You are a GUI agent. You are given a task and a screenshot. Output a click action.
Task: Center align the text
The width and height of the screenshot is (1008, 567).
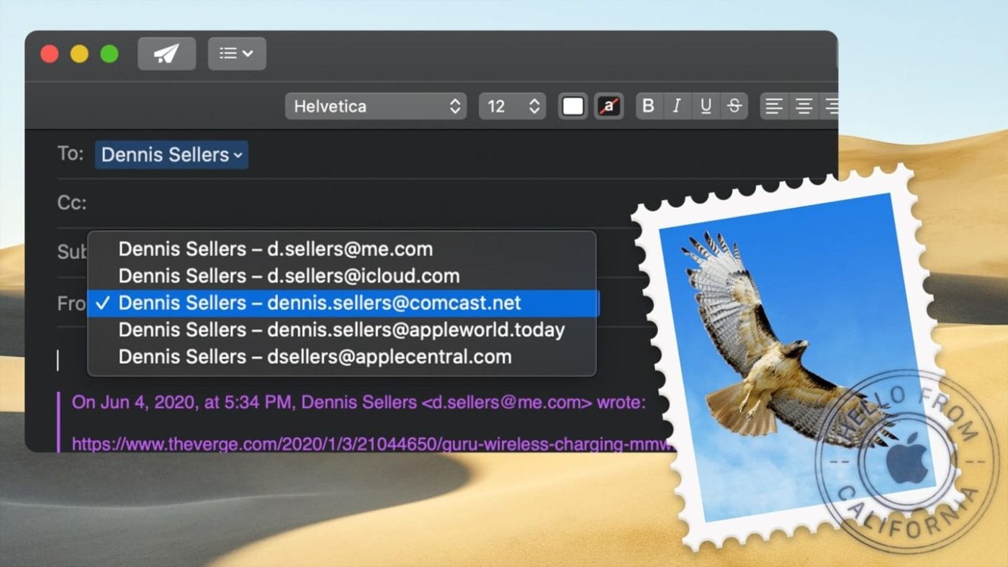point(804,106)
